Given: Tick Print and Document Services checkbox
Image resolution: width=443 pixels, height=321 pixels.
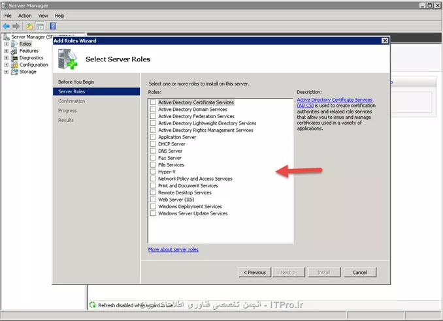Looking at the screenshot, I should point(153,185).
